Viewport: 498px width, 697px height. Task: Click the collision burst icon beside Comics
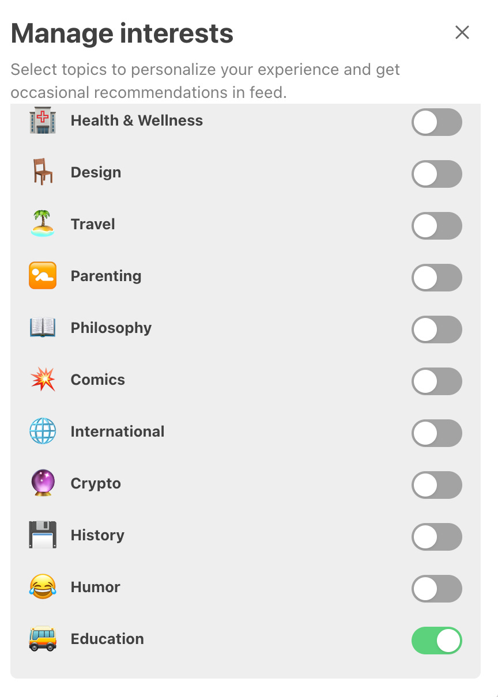coord(41,379)
